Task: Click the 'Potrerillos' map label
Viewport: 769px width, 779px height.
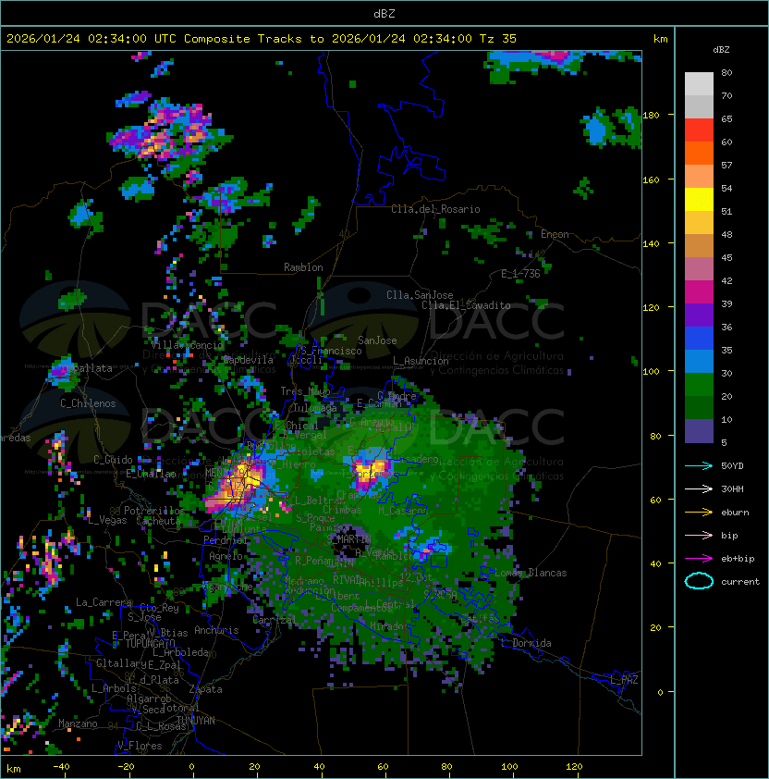Action: coord(154,511)
